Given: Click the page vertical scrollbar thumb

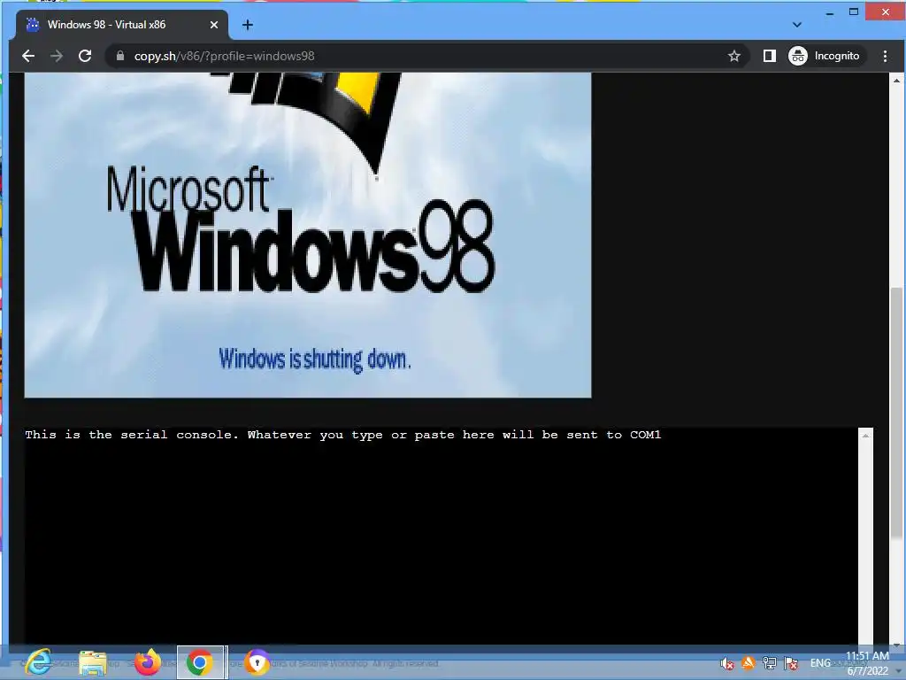Looking at the screenshot, I should (897, 413).
